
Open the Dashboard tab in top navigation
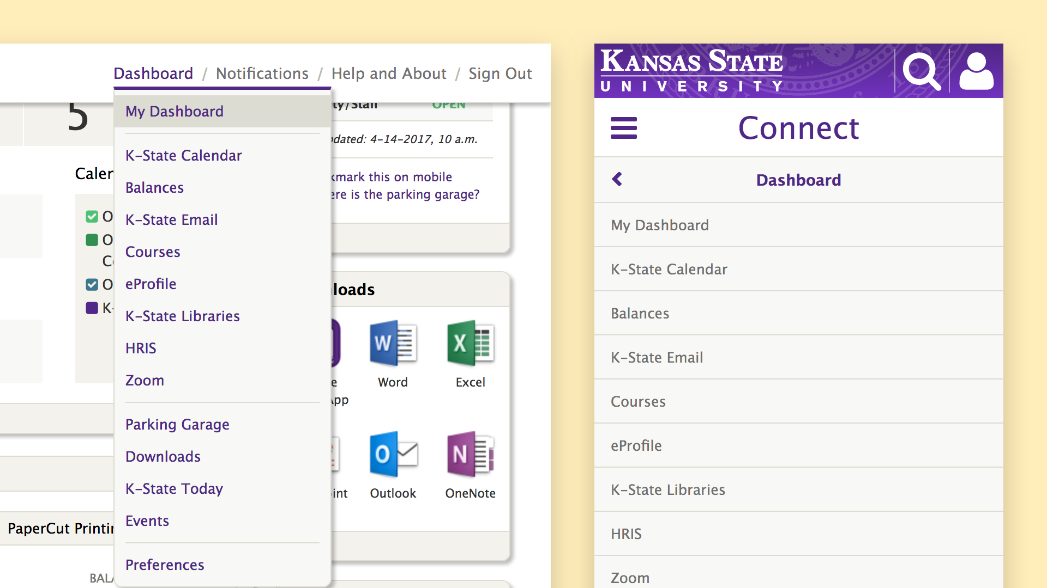(153, 73)
